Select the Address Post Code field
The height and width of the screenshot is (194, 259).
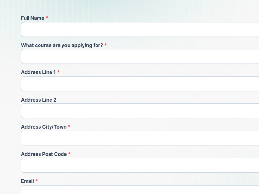(x=140, y=165)
